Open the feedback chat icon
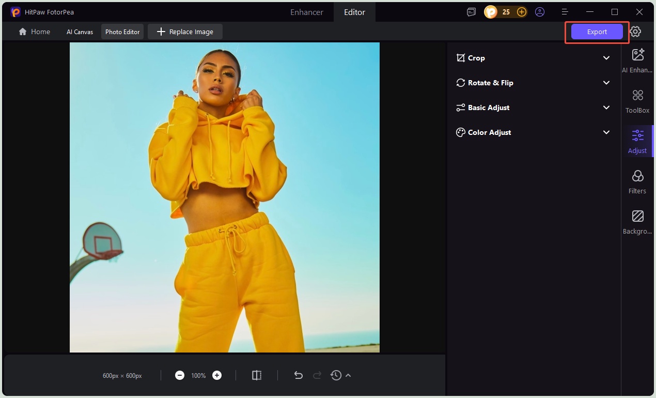Viewport: 656px width, 398px height. coord(471,11)
